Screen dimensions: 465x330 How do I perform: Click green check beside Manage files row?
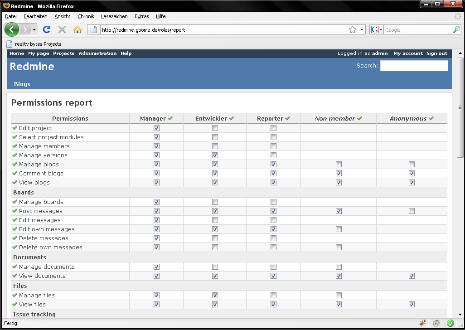pos(15,295)
